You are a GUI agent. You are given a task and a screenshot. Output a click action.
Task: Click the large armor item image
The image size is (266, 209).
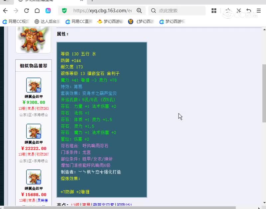tap(33, 39)
